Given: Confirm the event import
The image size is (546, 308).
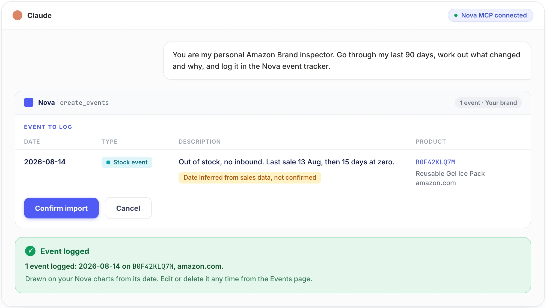Looking at the screenshot, I should click(x=61, y=208).
